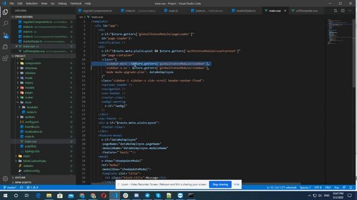Viewport: 357px width, 200px height.
Task: Open the Debug menu
Action: (62, 3)
